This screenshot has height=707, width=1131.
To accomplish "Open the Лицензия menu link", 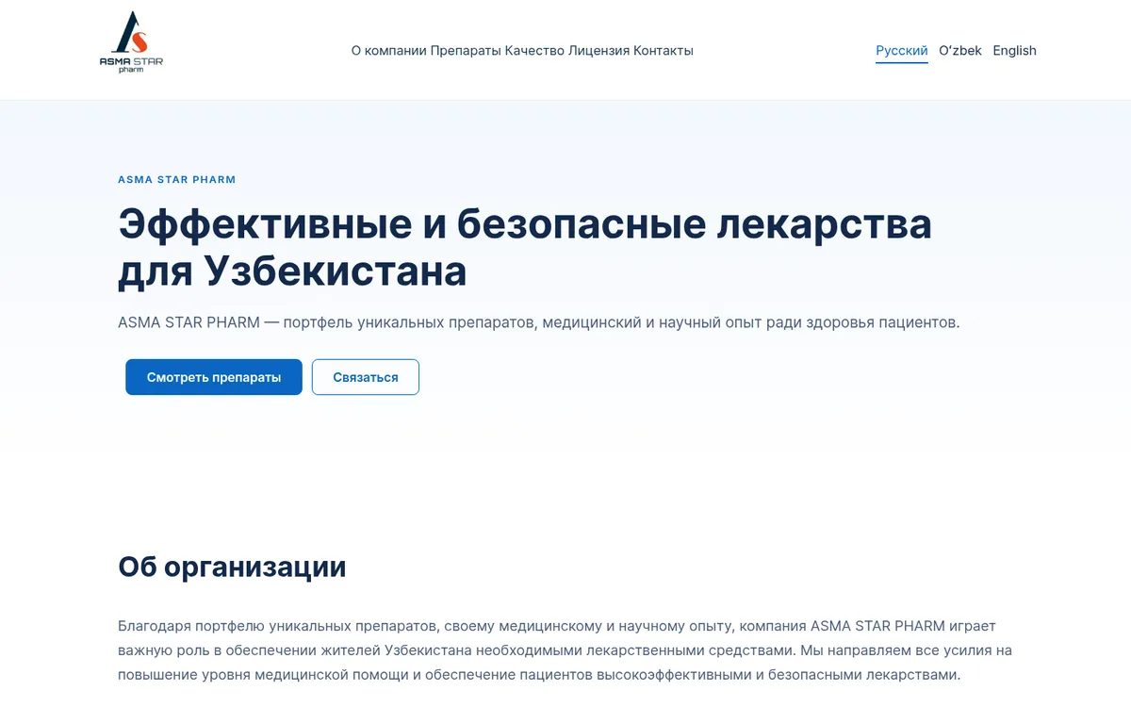I will (598, 51).
